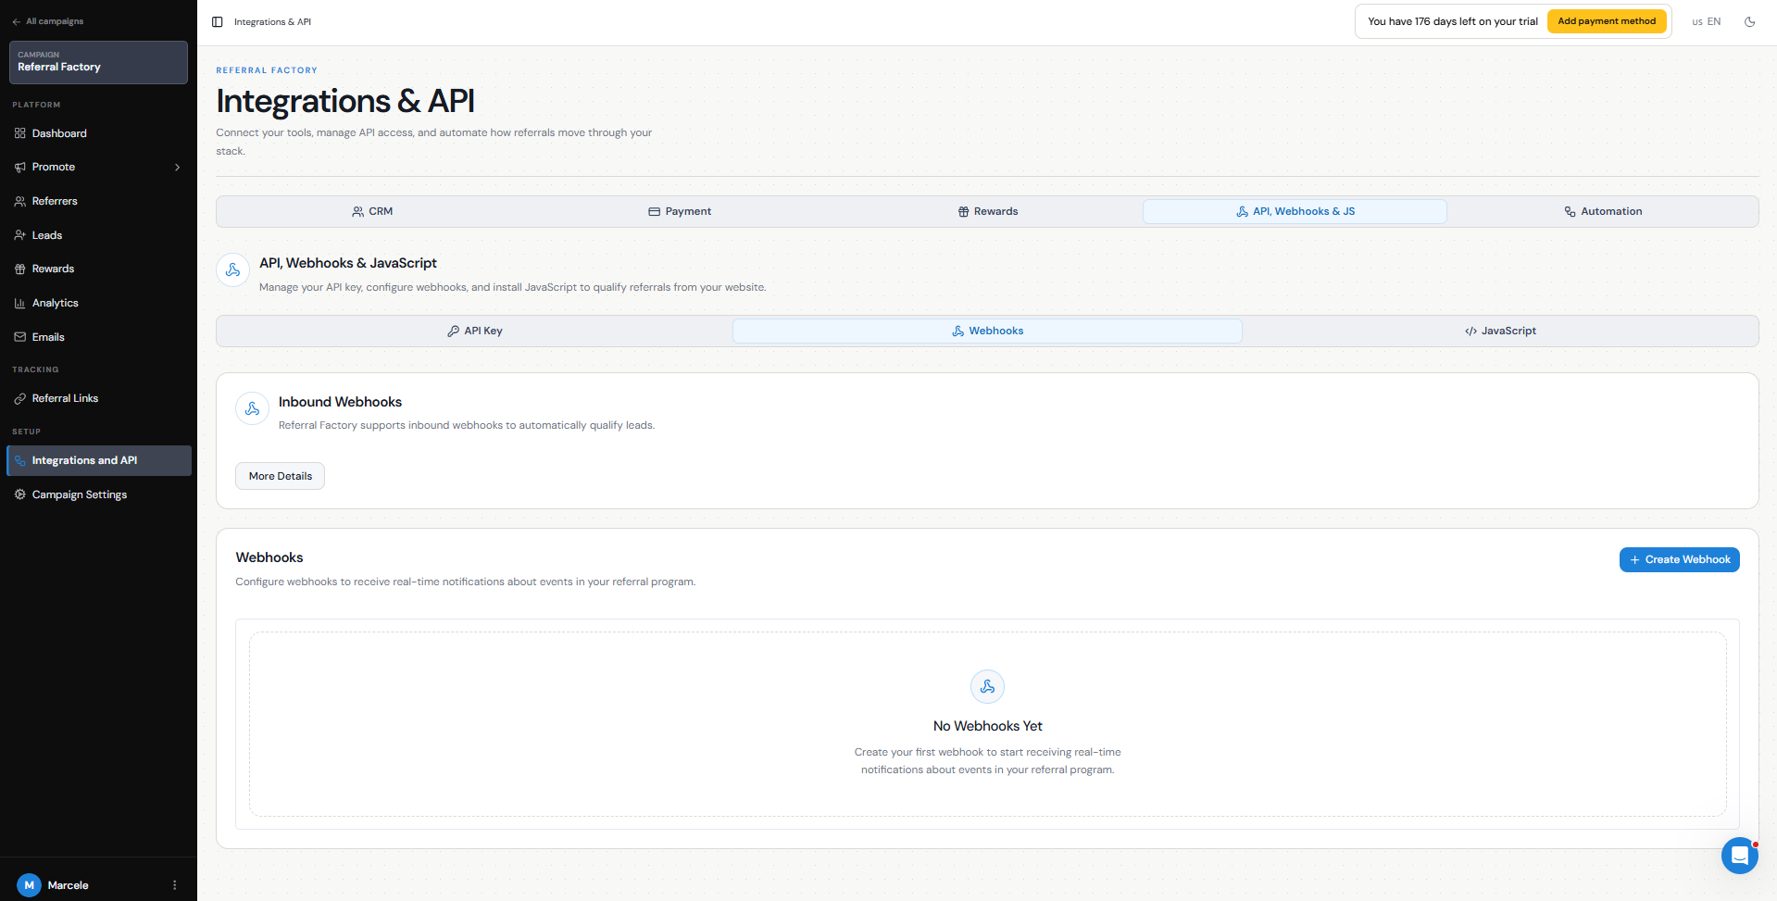
Task: Open Rewards in the sidebar
Action: click(98, 269)
